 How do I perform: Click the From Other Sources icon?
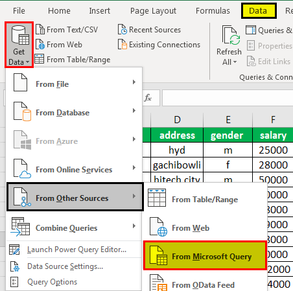pos(22,197)
